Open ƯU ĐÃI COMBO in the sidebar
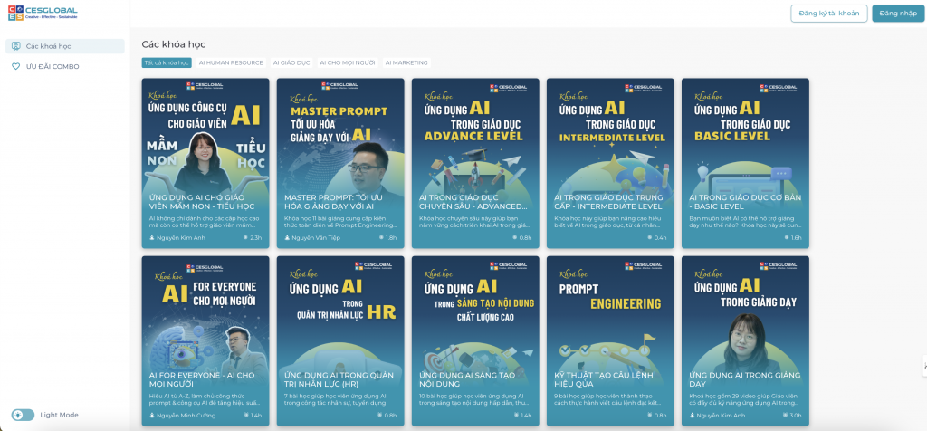The width and height of the screenshot is (927, 431). 65,67
